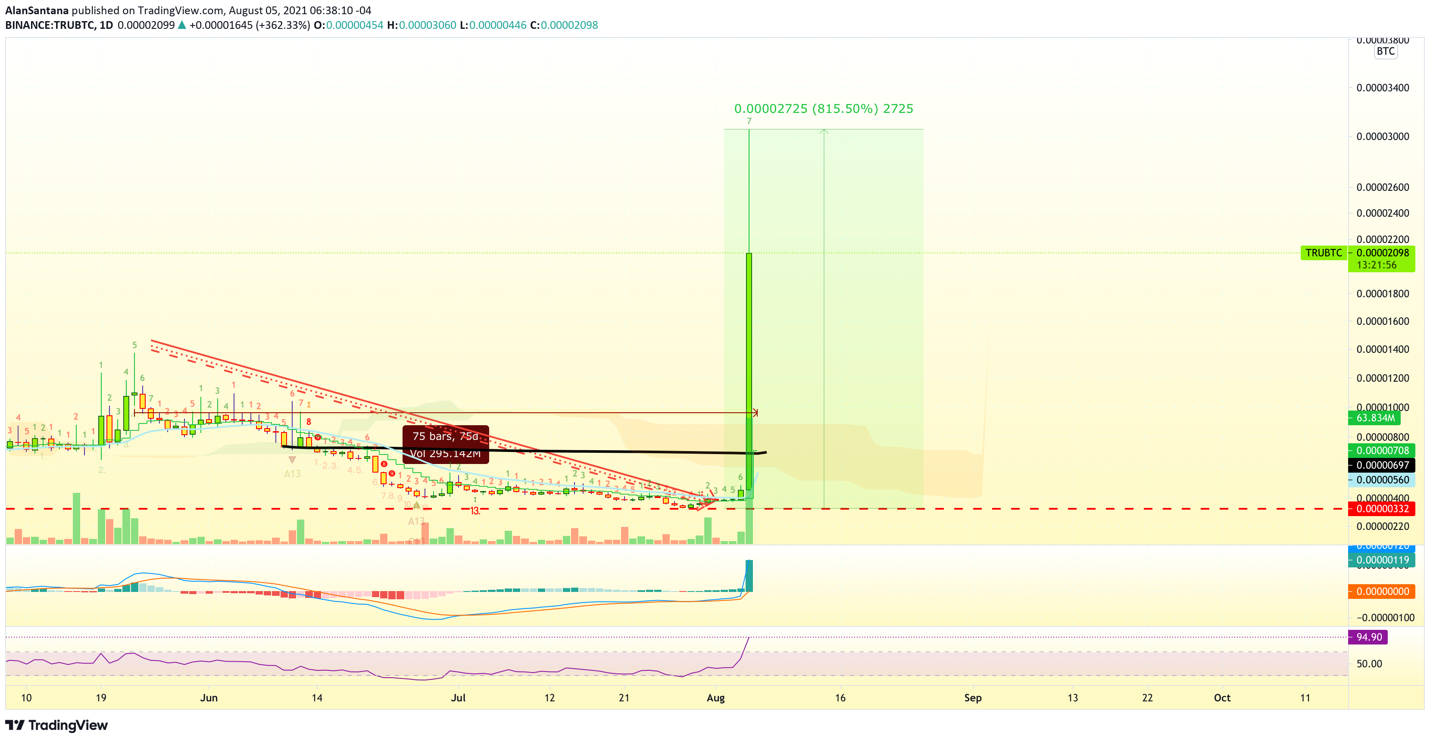
Task: Click the BTC currency label on price axis
Action: point(1386,51)
